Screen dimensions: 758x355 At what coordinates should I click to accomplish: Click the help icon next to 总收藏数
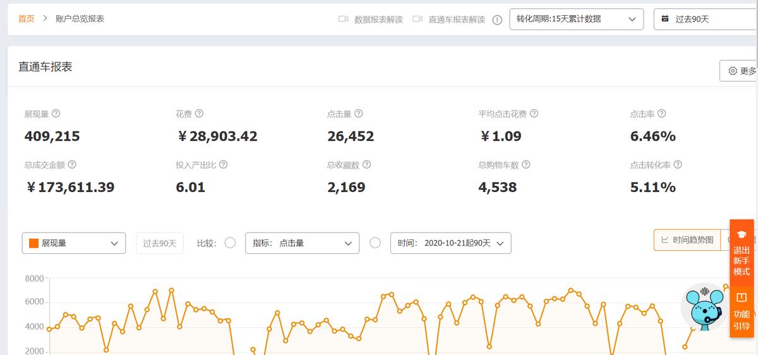(366, 164)
